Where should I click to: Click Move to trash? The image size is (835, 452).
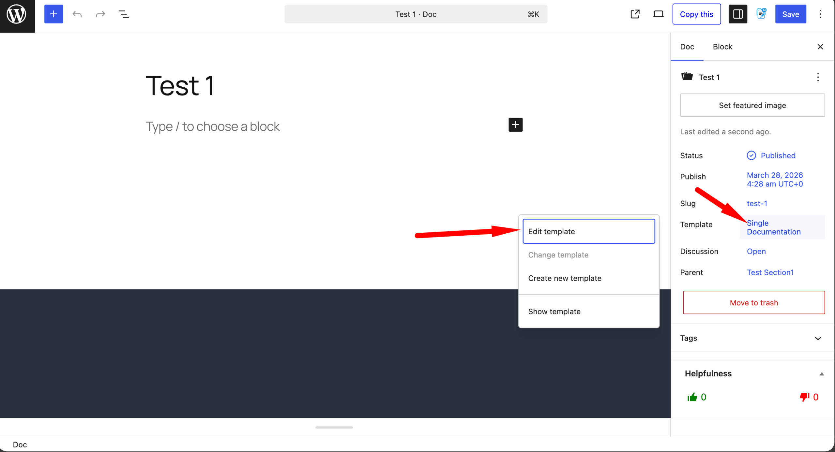753,302
